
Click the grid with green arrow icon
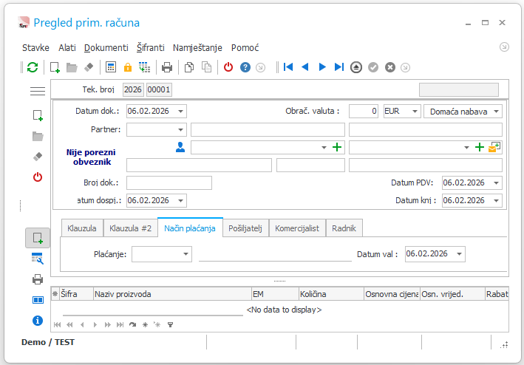[x=144, y=67]
